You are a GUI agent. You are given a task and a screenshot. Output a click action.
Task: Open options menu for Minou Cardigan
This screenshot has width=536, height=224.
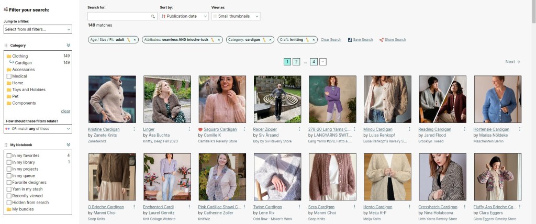409,129
